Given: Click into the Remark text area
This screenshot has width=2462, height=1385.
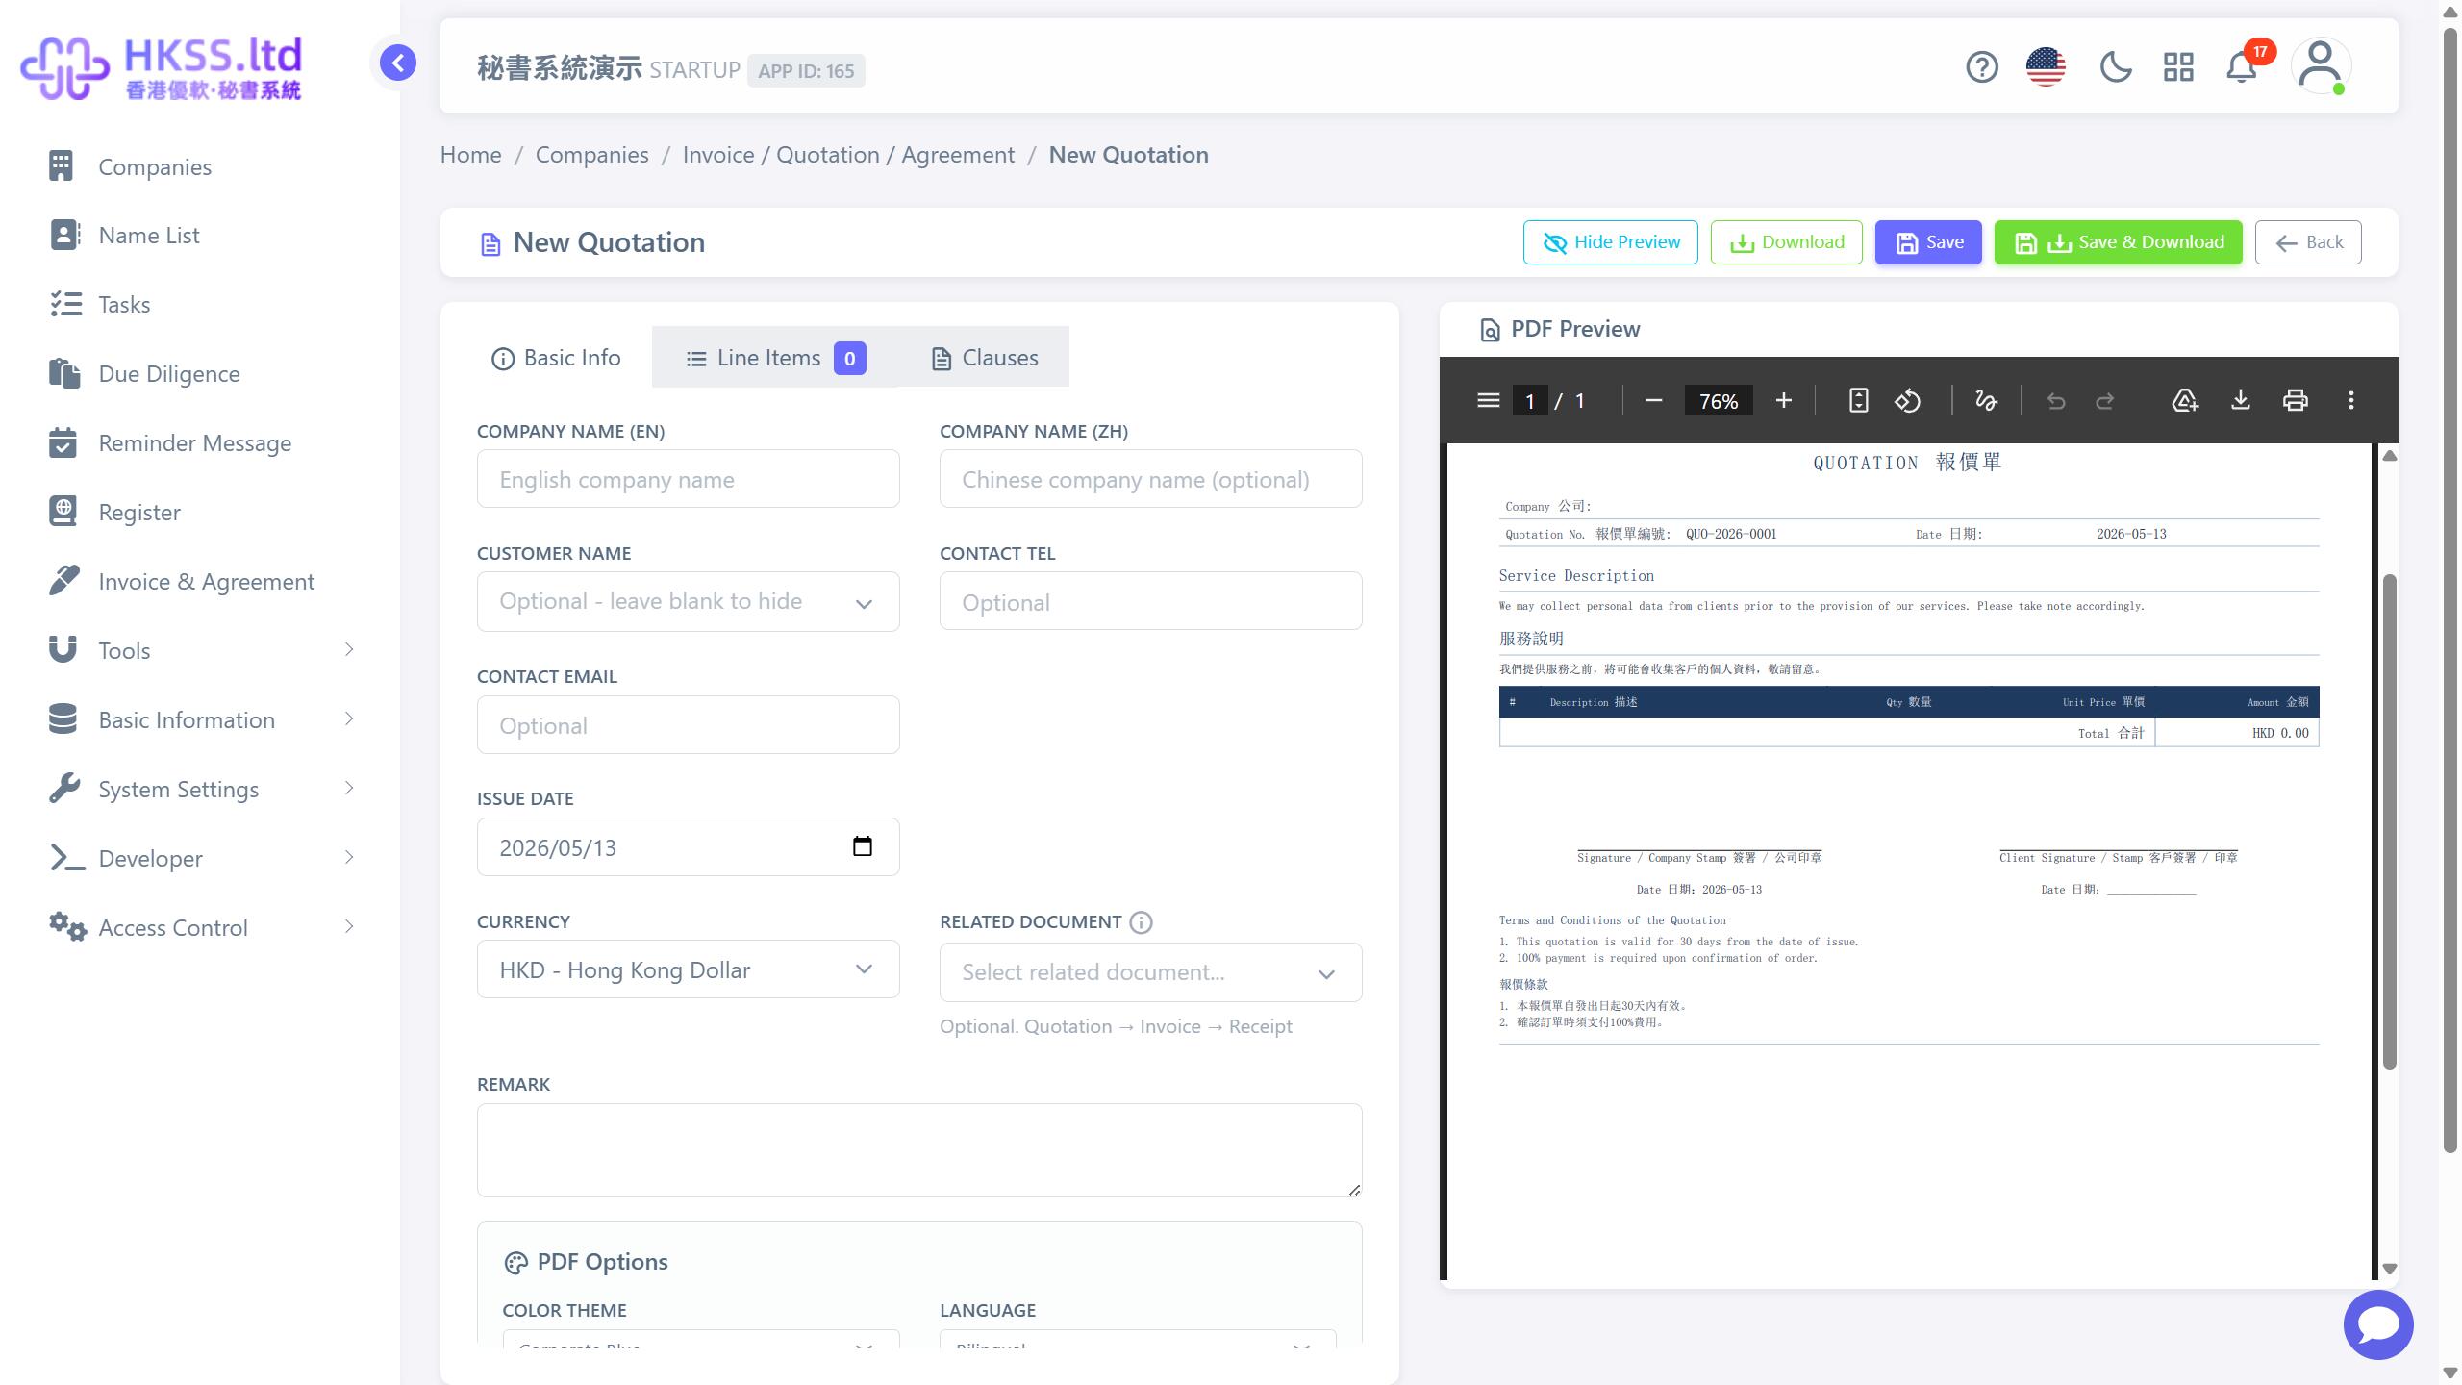Looking at the screenshot, I should pyautogui.click(x=919, y=1150).
